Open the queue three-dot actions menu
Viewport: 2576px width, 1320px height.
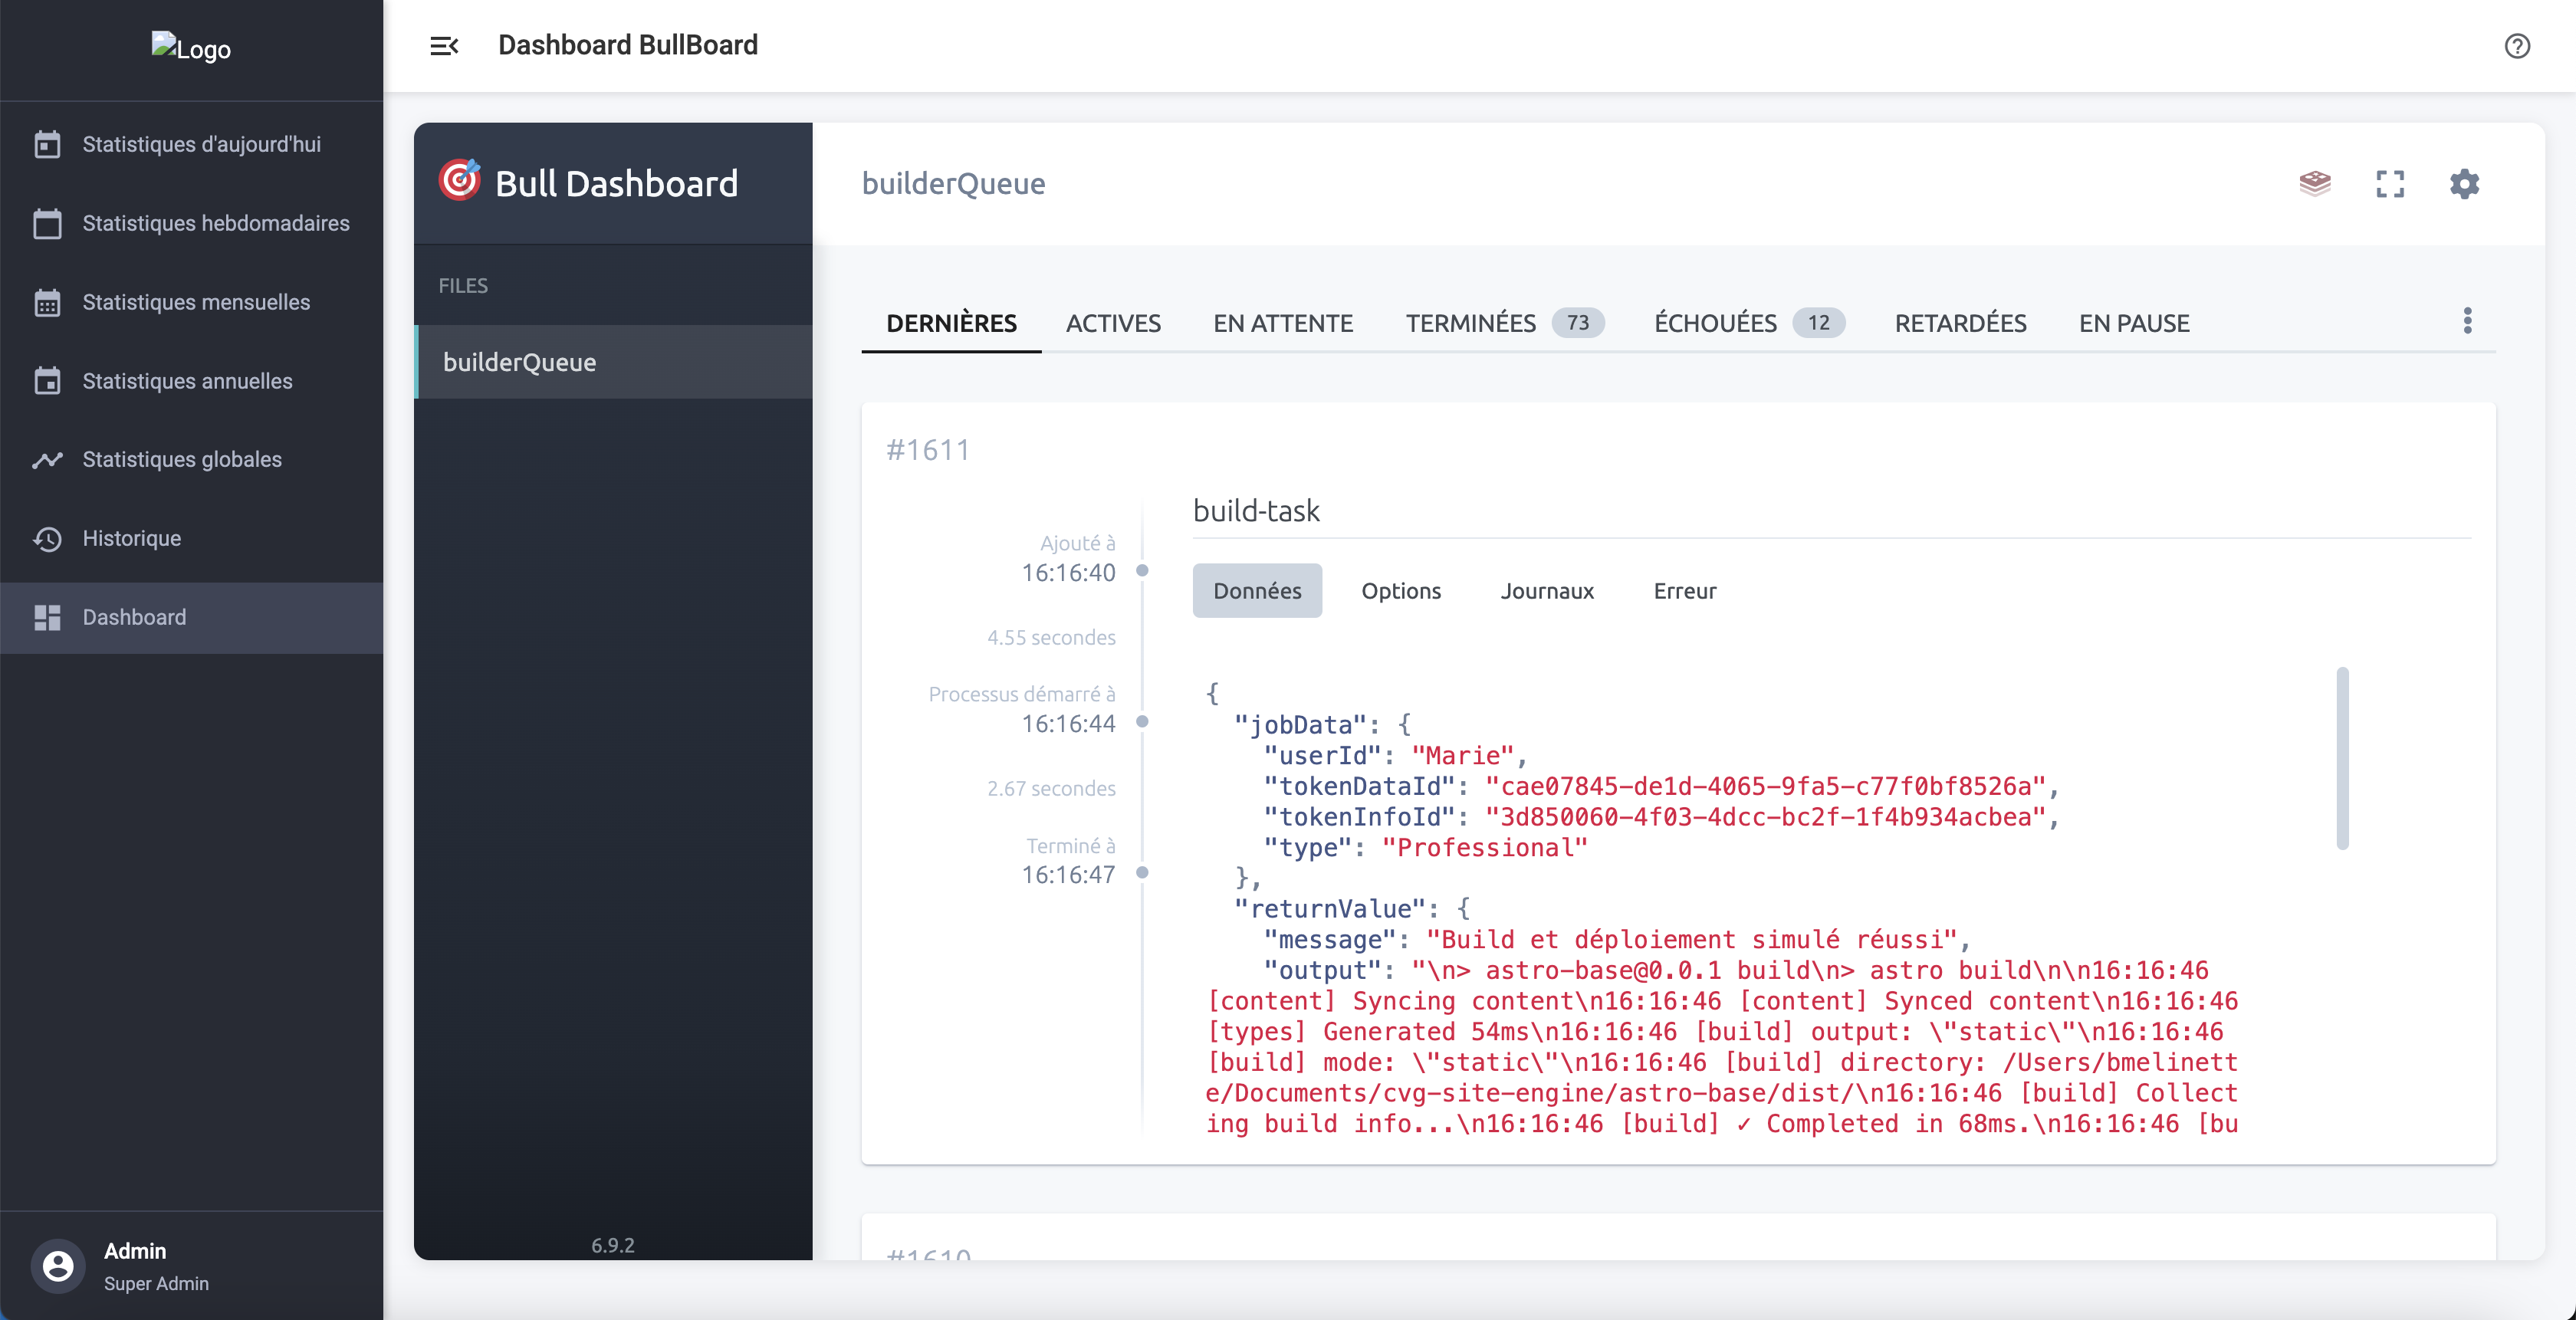point(2467,321)
